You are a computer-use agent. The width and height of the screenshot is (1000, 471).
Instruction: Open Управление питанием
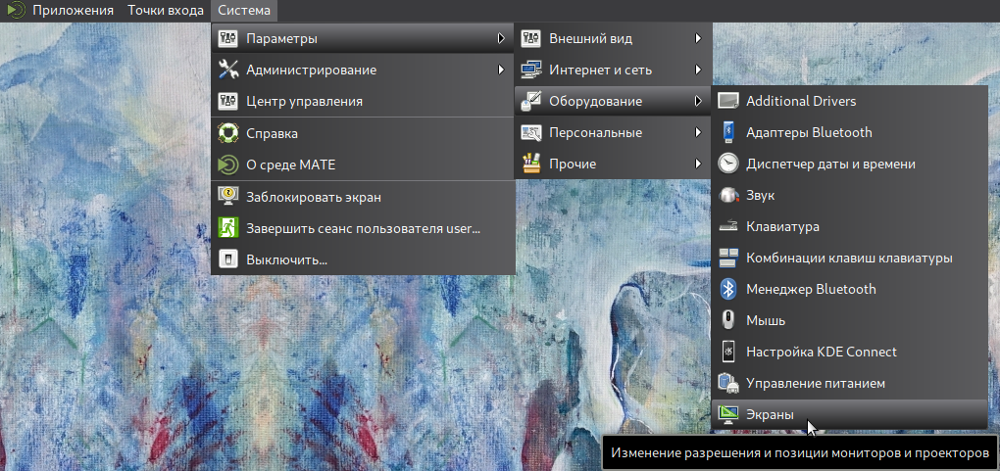pos(849,384)
